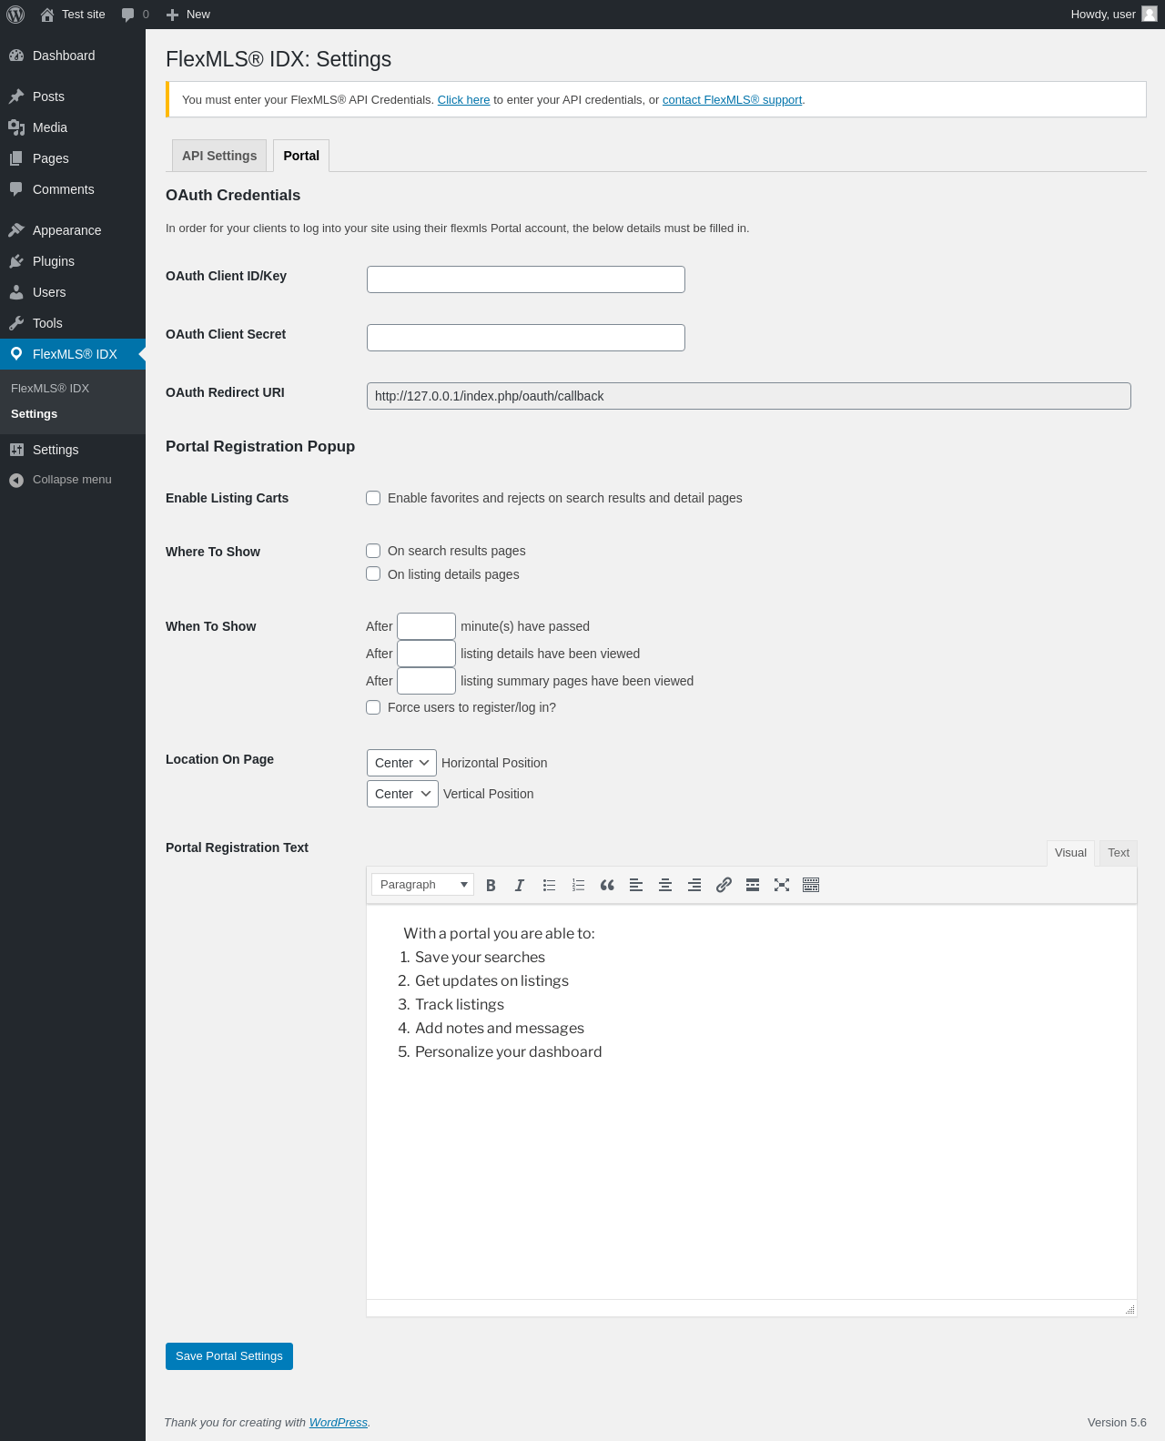Click 'Track listings' line in editor
This screenshot has height=1441, width=1165.
pyautogui.click(x=460, y=1004)
